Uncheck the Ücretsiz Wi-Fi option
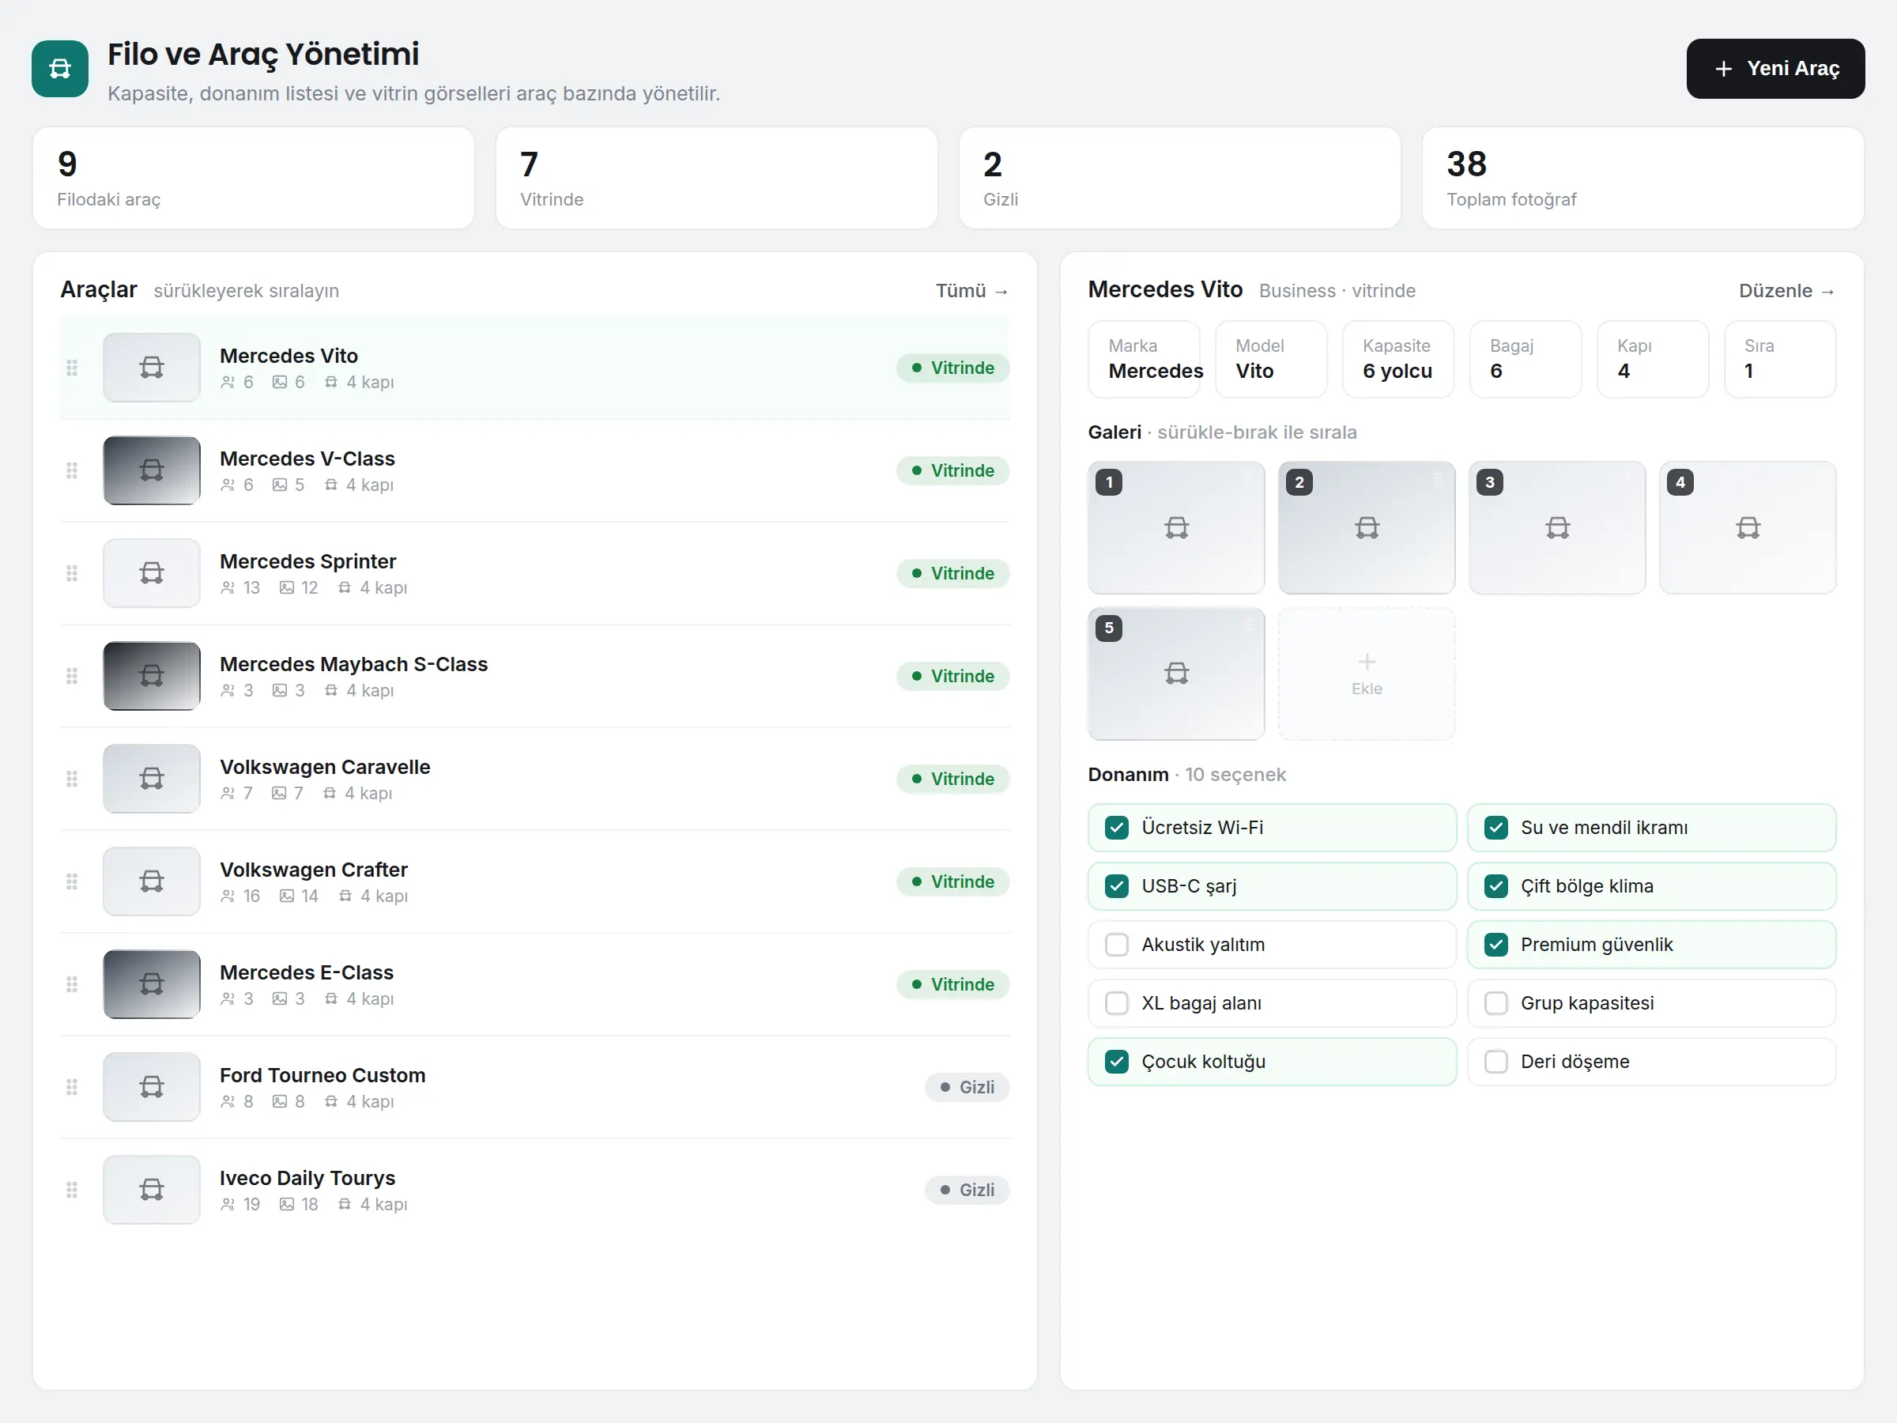Screen dimensions: 1897x1423 1117,828
